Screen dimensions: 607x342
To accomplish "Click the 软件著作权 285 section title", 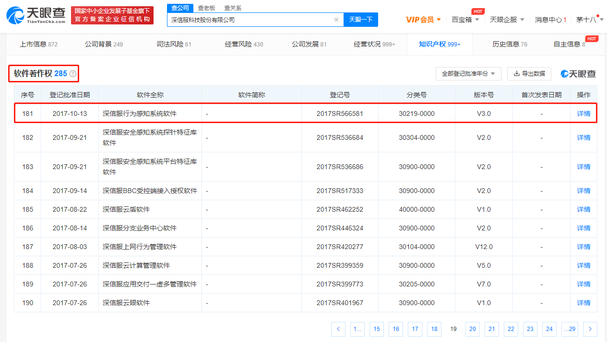I will [x=40, y=74].
